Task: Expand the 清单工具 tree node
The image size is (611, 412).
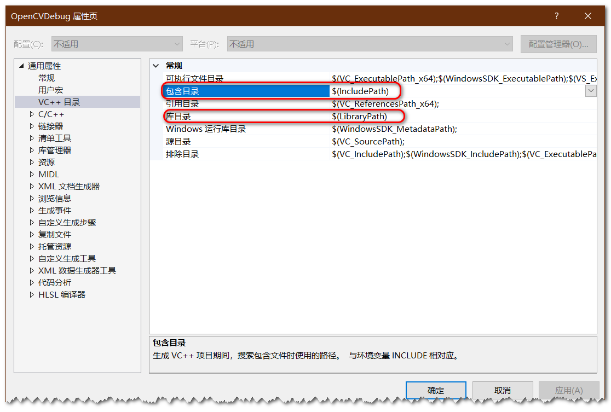Action: click(x=32, y=138)
